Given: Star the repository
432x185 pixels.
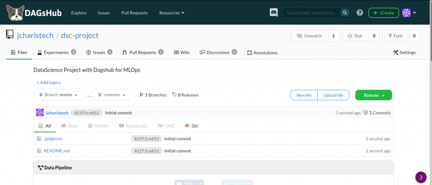Looking at the screenshot, I should click(355, 36).
